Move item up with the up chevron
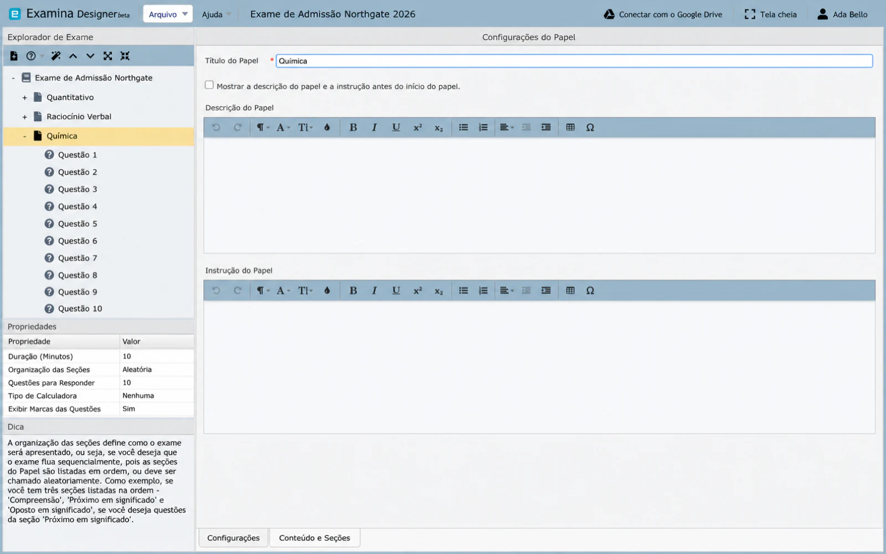 pos(73,56)
